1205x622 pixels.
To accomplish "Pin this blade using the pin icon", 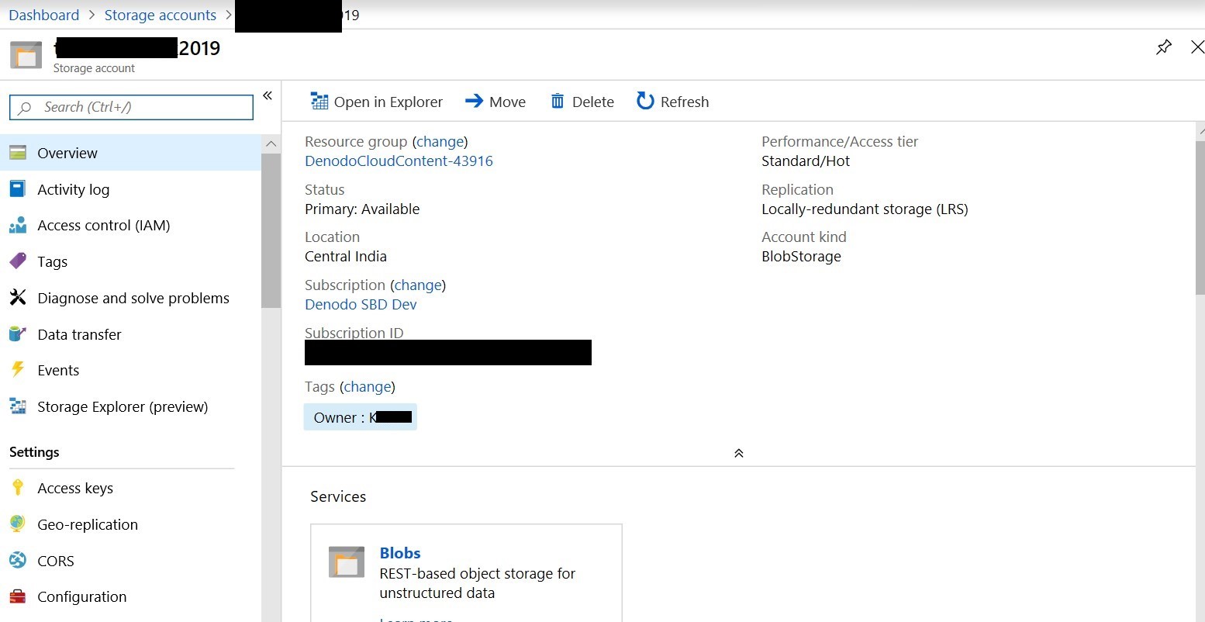I will tap(1163, 47).
